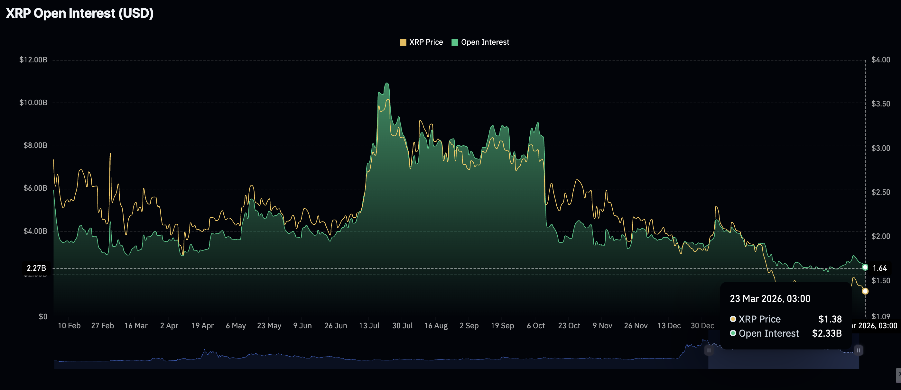
Task: Click the 13 Jul label on the x-axis
Action: point(369,326)
